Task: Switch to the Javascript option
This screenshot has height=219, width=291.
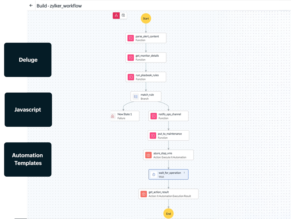Action: point(28,110)
